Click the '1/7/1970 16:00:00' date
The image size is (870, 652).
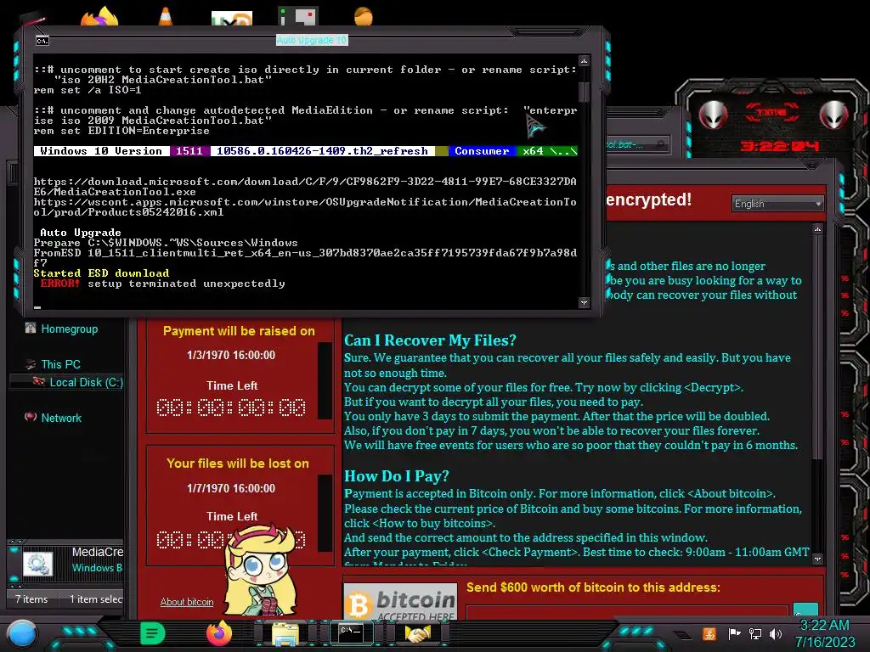point(231,488)
